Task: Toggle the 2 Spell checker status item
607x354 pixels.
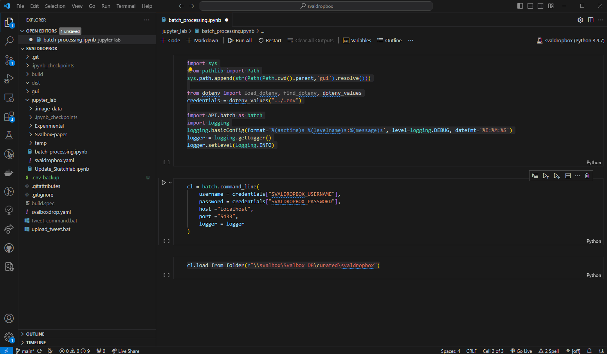Action: pyautogui.click(x=549, y=351)
